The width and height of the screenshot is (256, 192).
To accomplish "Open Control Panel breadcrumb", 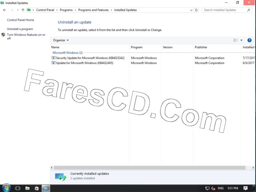I will 45,10.
